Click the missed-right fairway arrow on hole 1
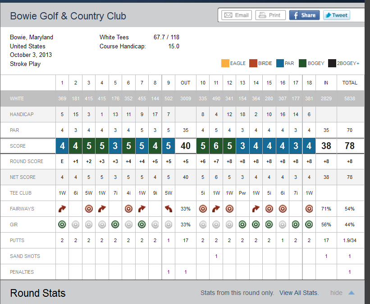The image size is (370, 304). 62,209
